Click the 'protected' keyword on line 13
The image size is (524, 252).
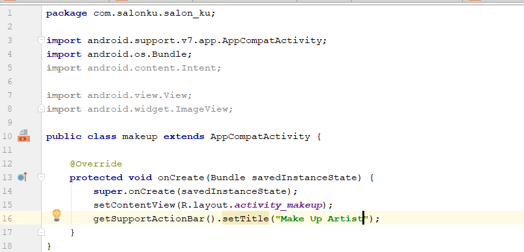click(96, 178)
